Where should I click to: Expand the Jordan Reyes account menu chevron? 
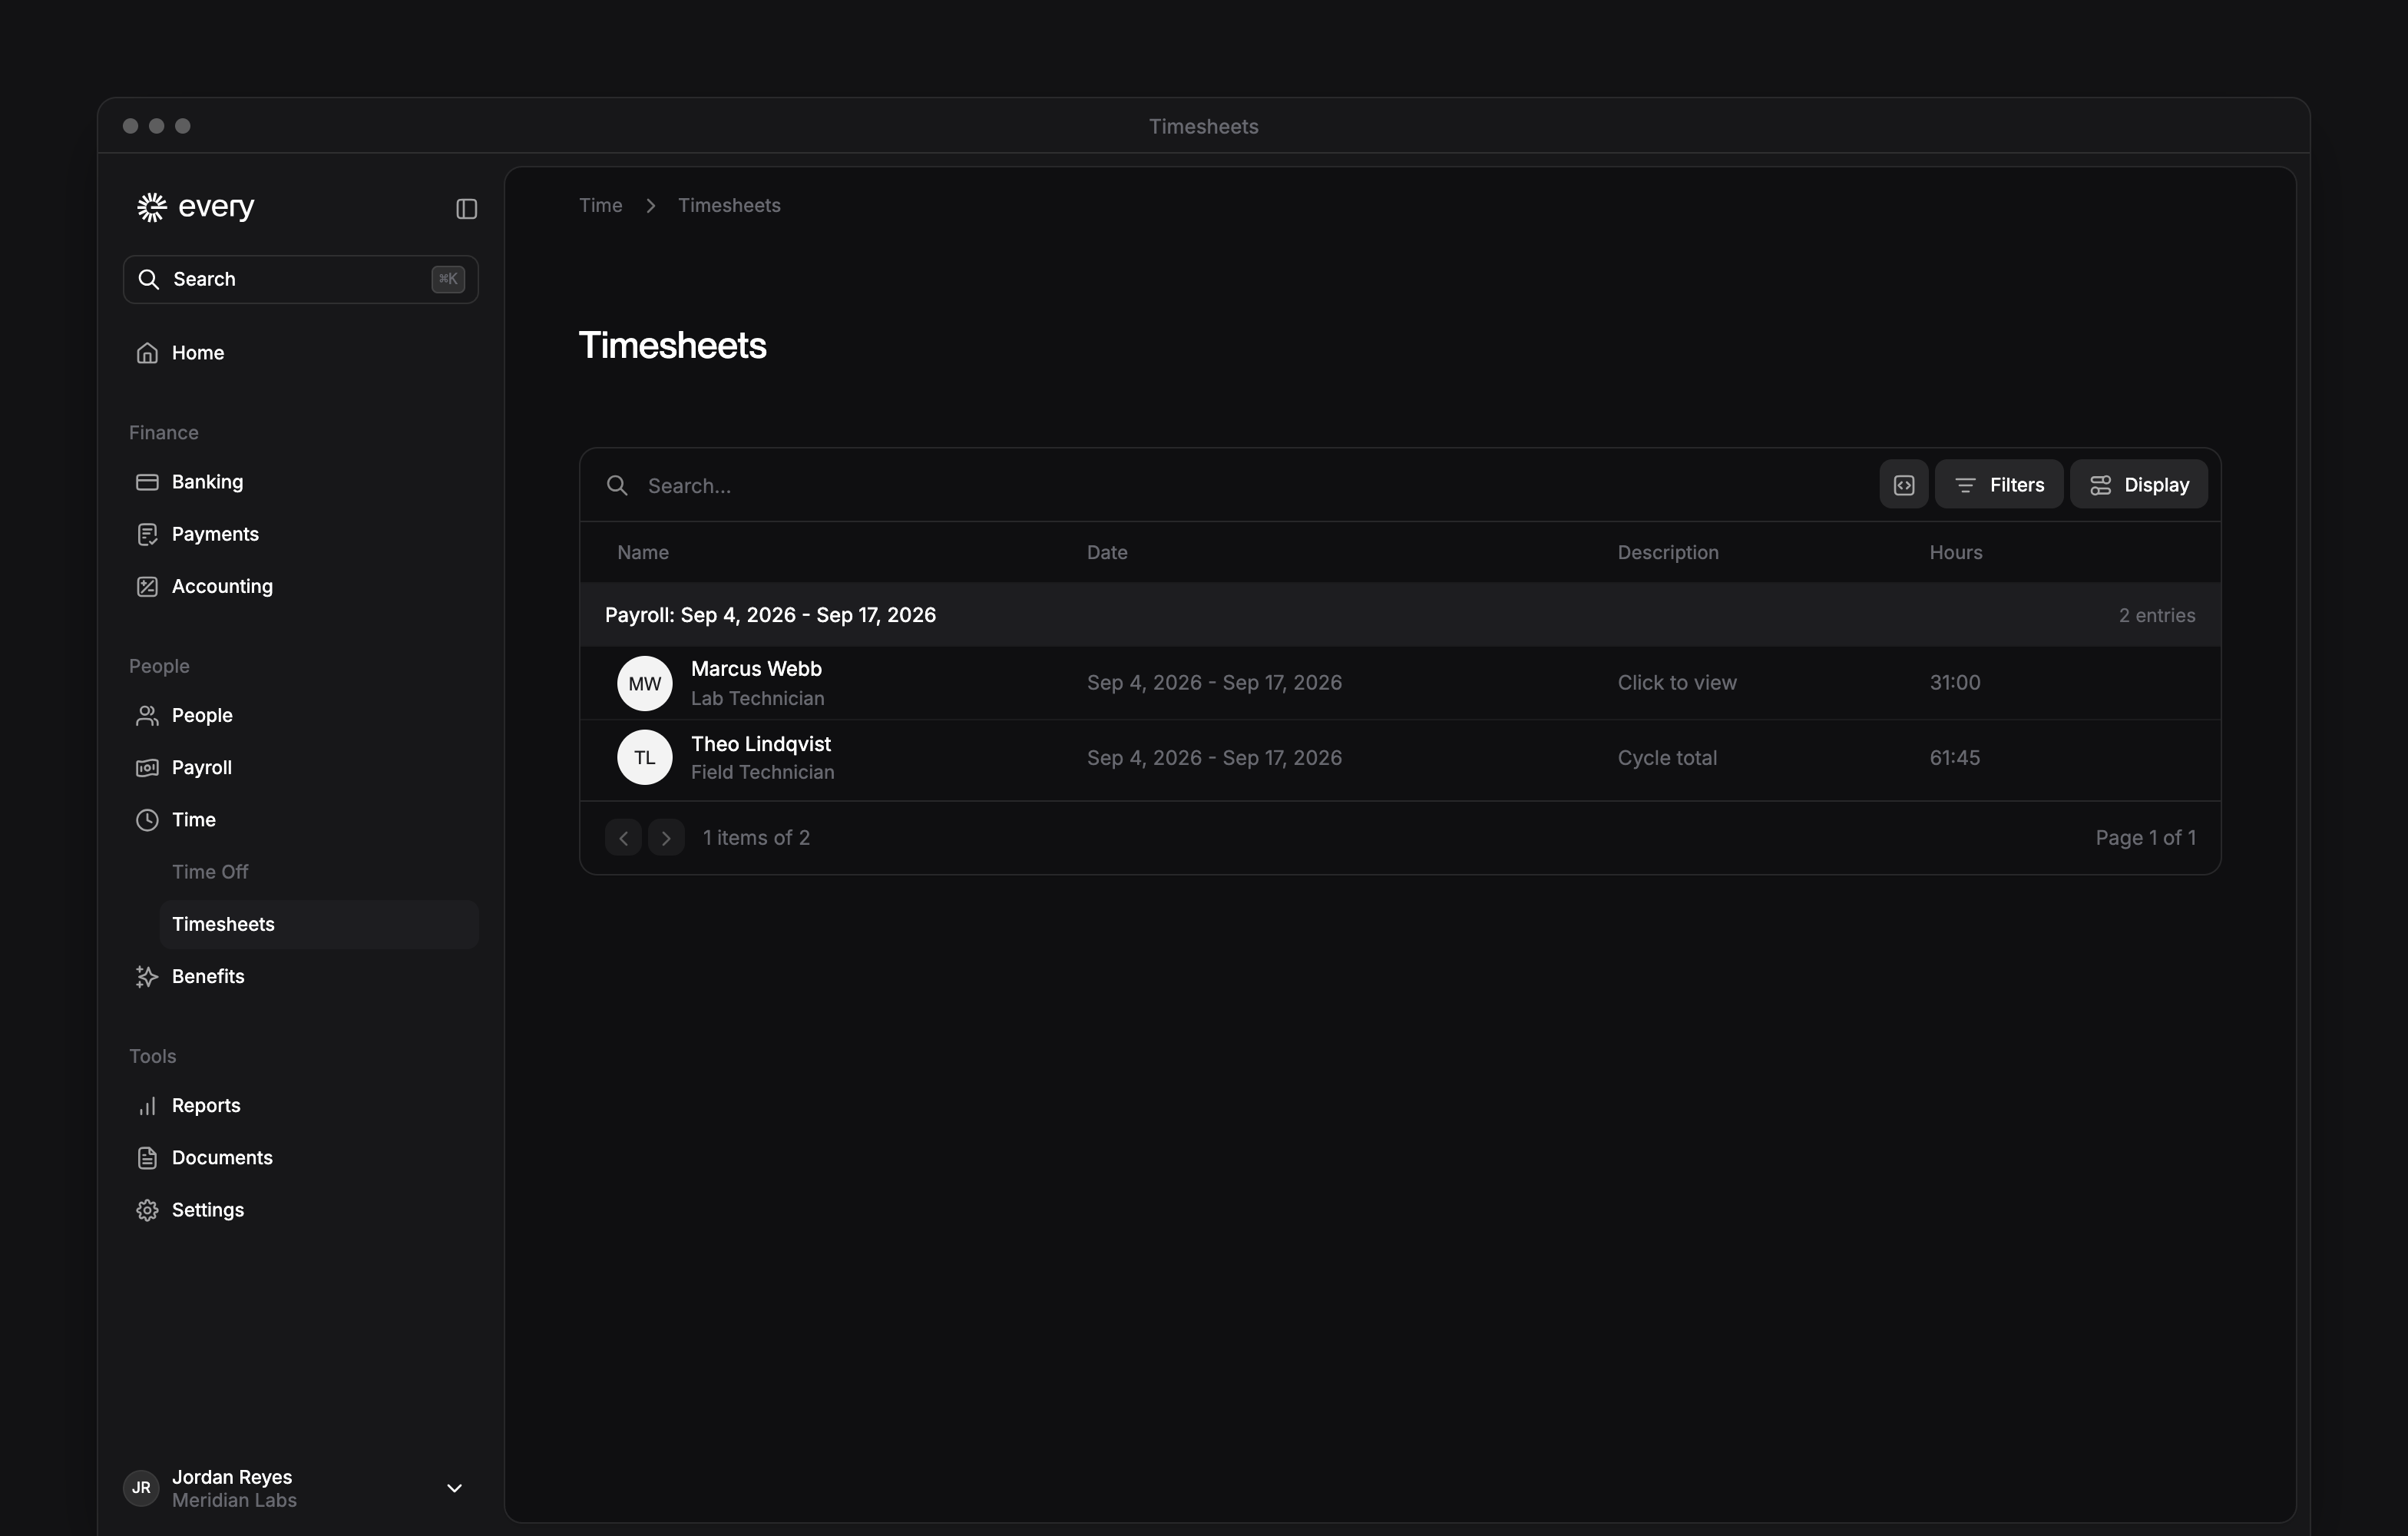[454, 1488]
